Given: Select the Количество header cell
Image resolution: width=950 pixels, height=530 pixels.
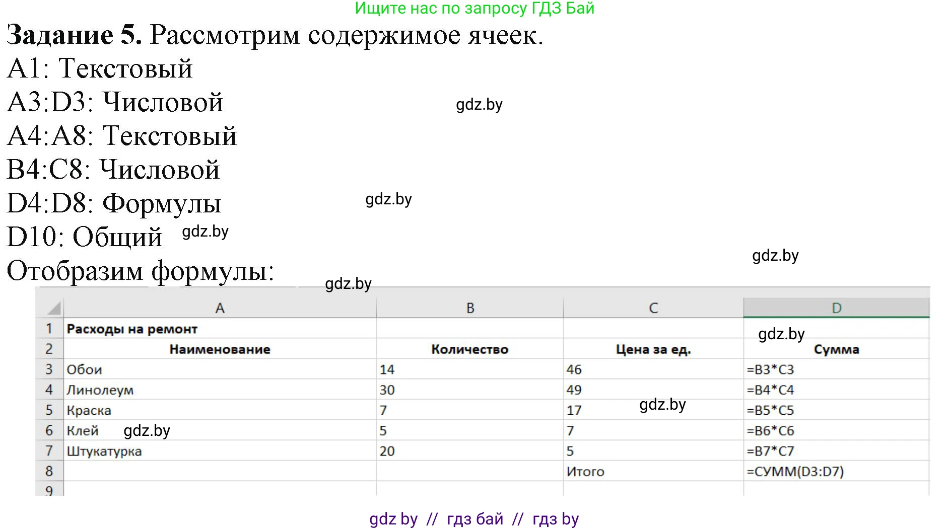Looking at the screenshot, I should point(469,349).
